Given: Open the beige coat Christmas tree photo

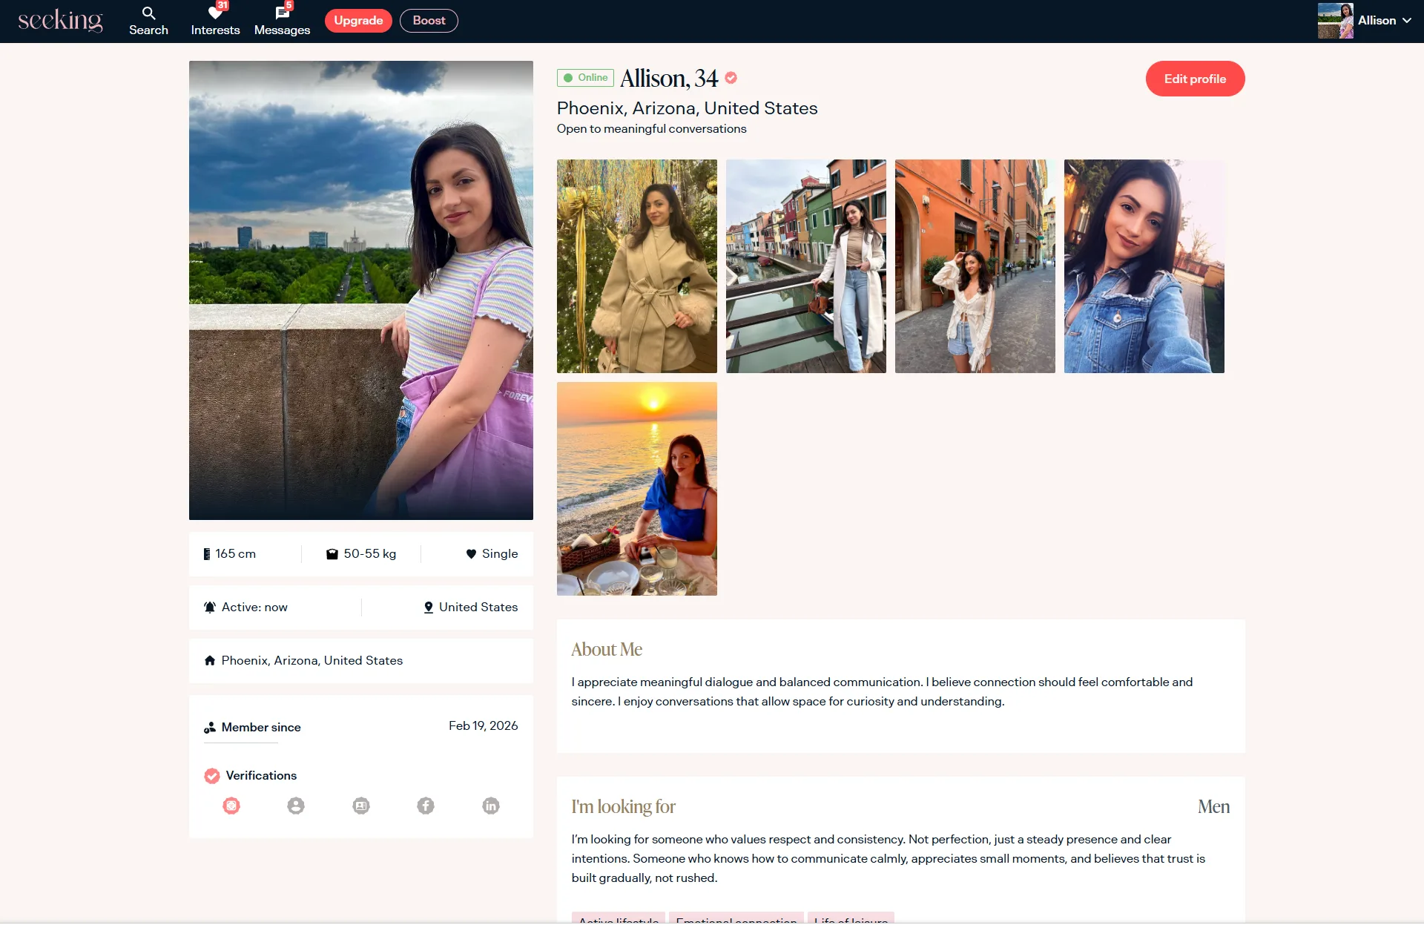Looking at the screenshot, I should [636, 266].
